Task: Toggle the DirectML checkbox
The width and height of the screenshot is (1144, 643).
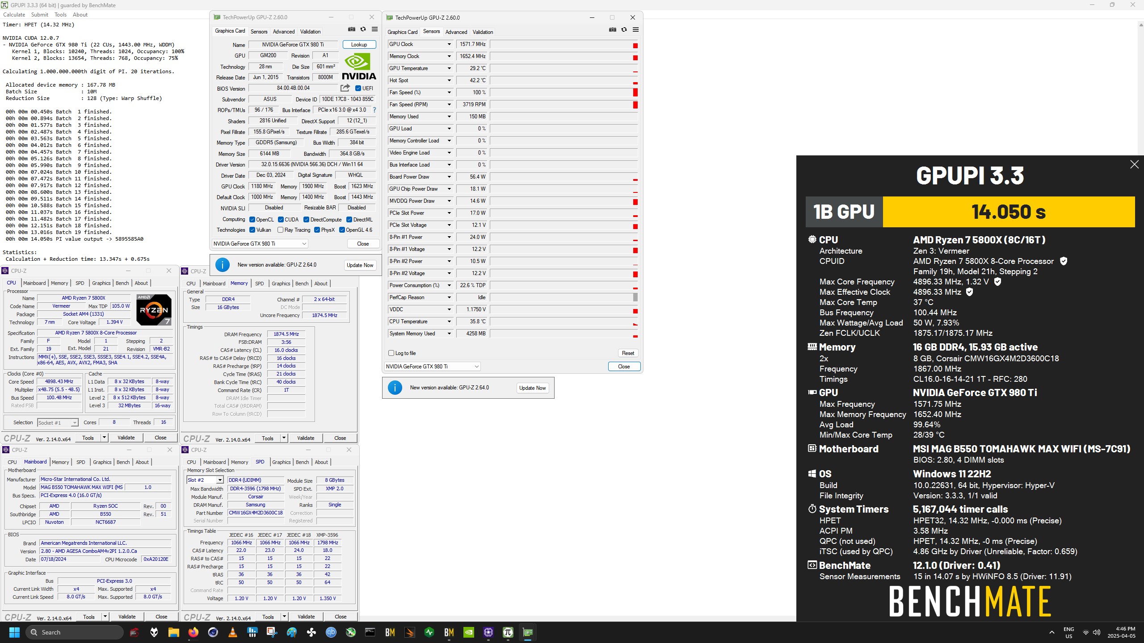Action: pos(349,220)
